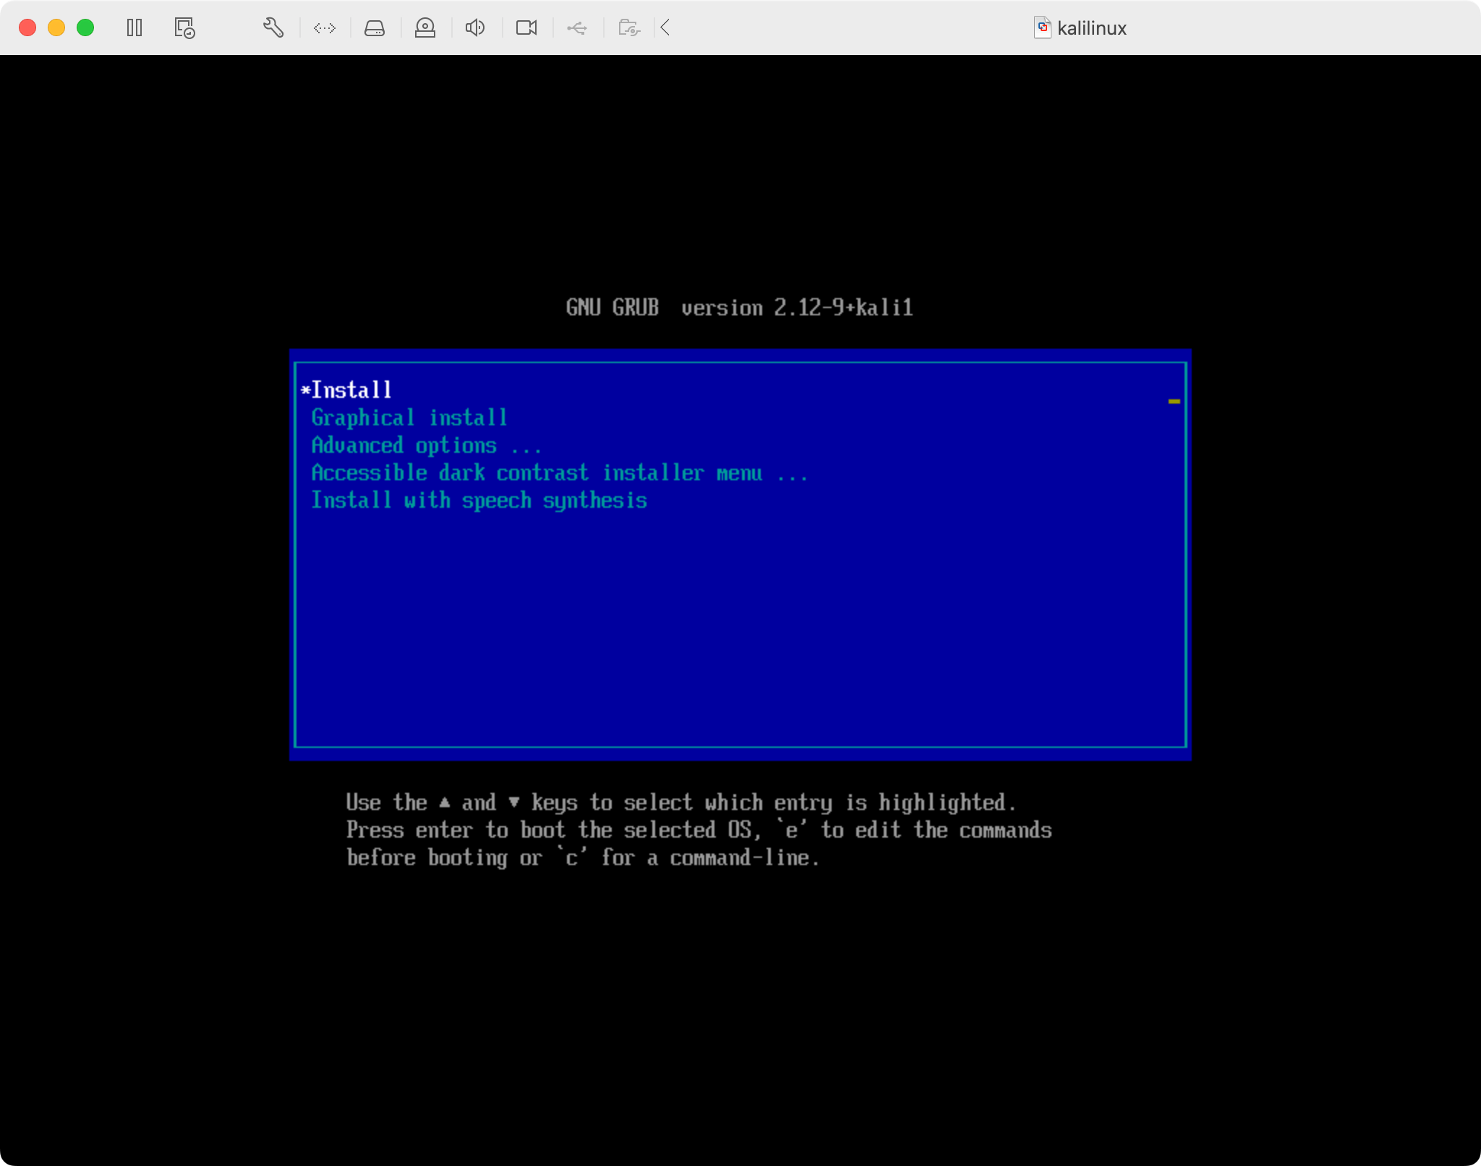The height and width of the screenshot is (1166, 1481).
Task: Open the Snapshots manager
Action: [183, 27]
